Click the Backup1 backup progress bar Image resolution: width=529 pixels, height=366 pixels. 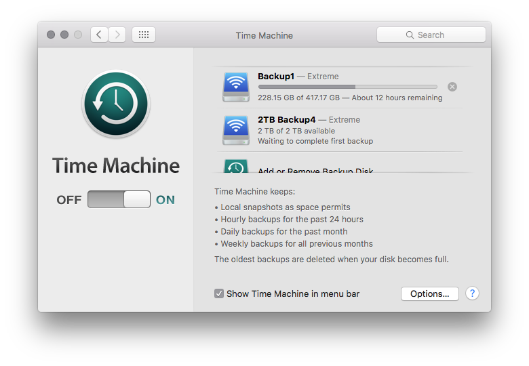[x=347, y=87]
